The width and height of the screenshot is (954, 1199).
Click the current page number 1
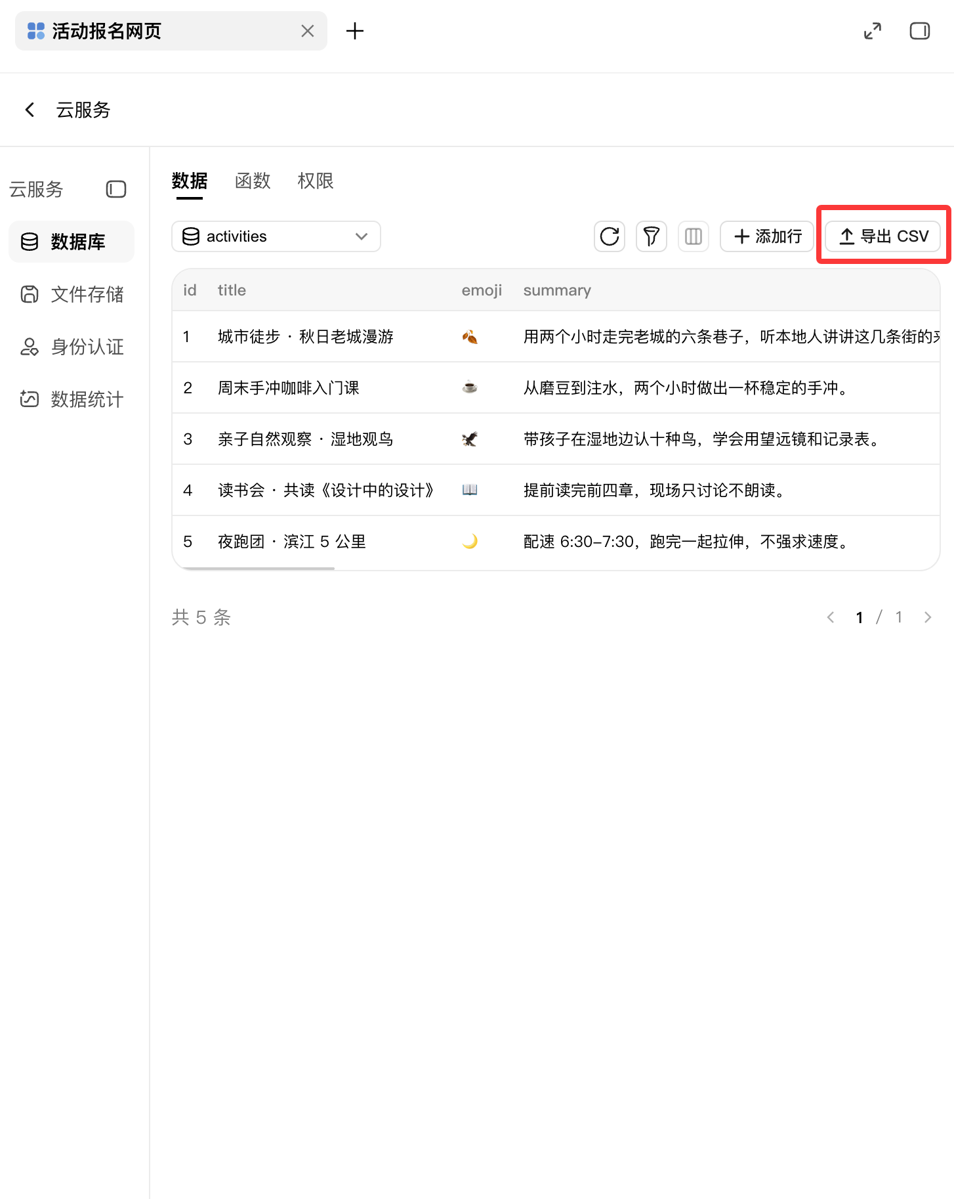coord(860,617)
